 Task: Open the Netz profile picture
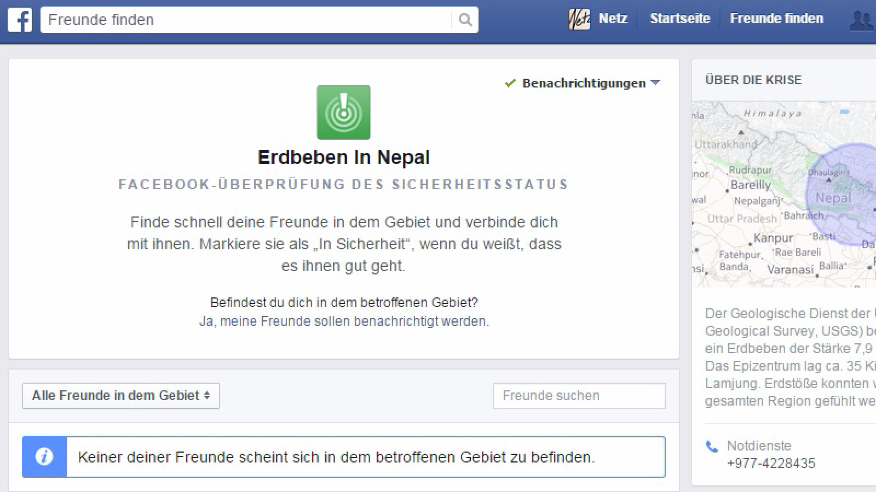pos(579,19)
